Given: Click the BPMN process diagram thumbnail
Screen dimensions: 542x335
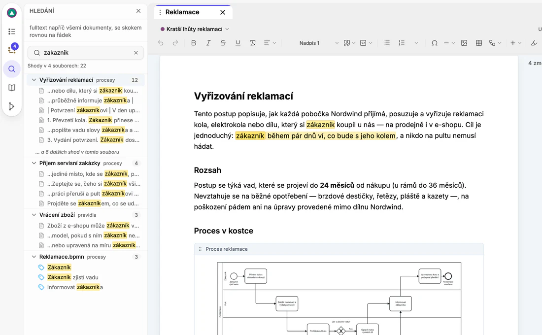Looking at the screenshot, I should pyautogui.click(x=339, y=299).
